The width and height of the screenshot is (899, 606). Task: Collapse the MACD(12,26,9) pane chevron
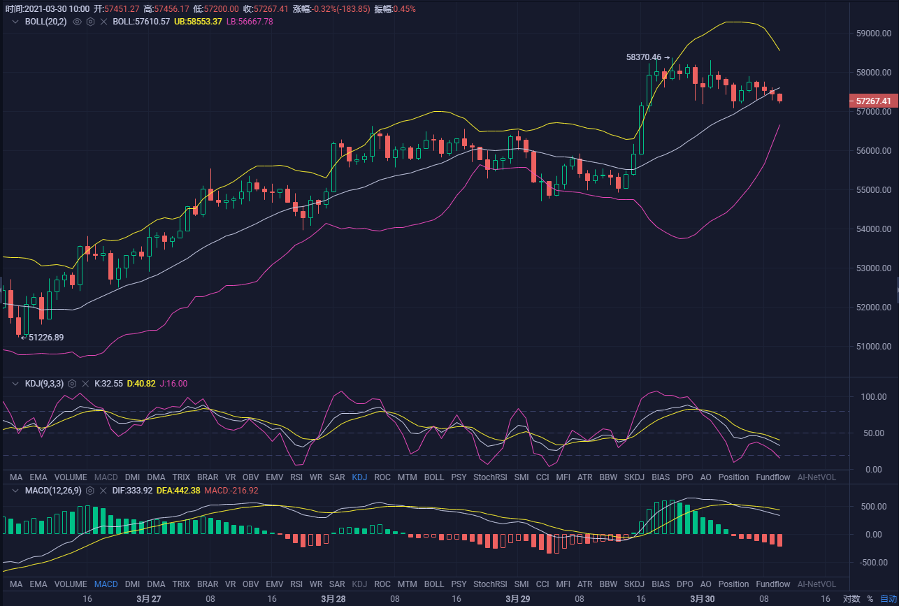click(x=15, y=491)
